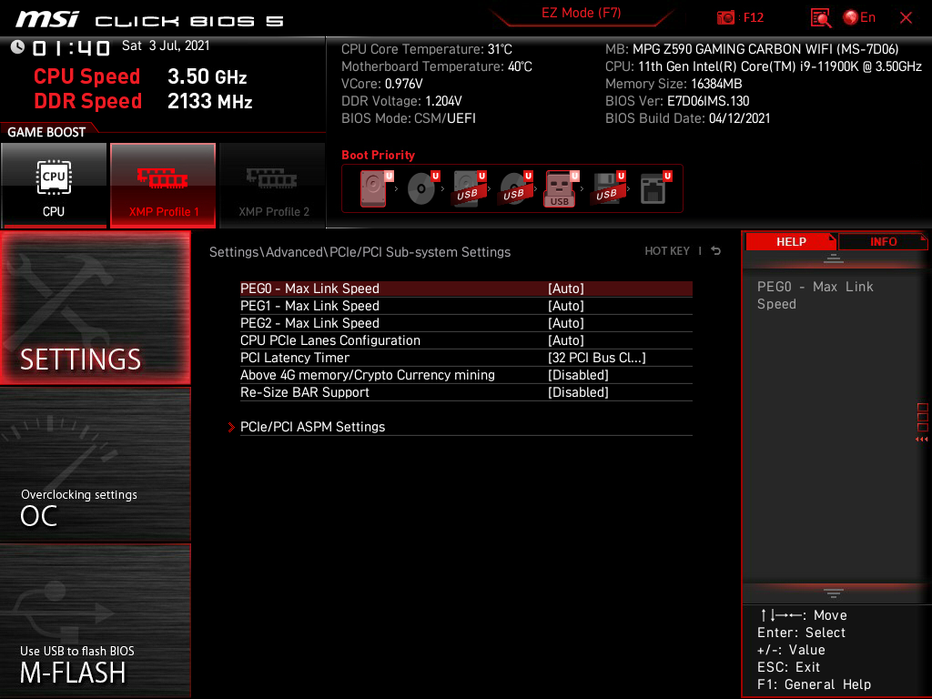Switch to the HELP tab
This screenshot has width=932, height=699.
coord(791,241)
